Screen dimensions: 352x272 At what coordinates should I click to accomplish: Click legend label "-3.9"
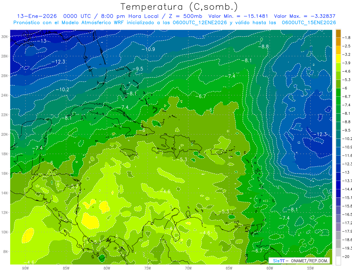[x=347, y=63]
